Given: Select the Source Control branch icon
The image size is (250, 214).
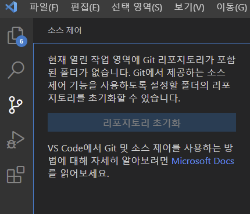Looking at the screenshot, I should tap(16, 105).
